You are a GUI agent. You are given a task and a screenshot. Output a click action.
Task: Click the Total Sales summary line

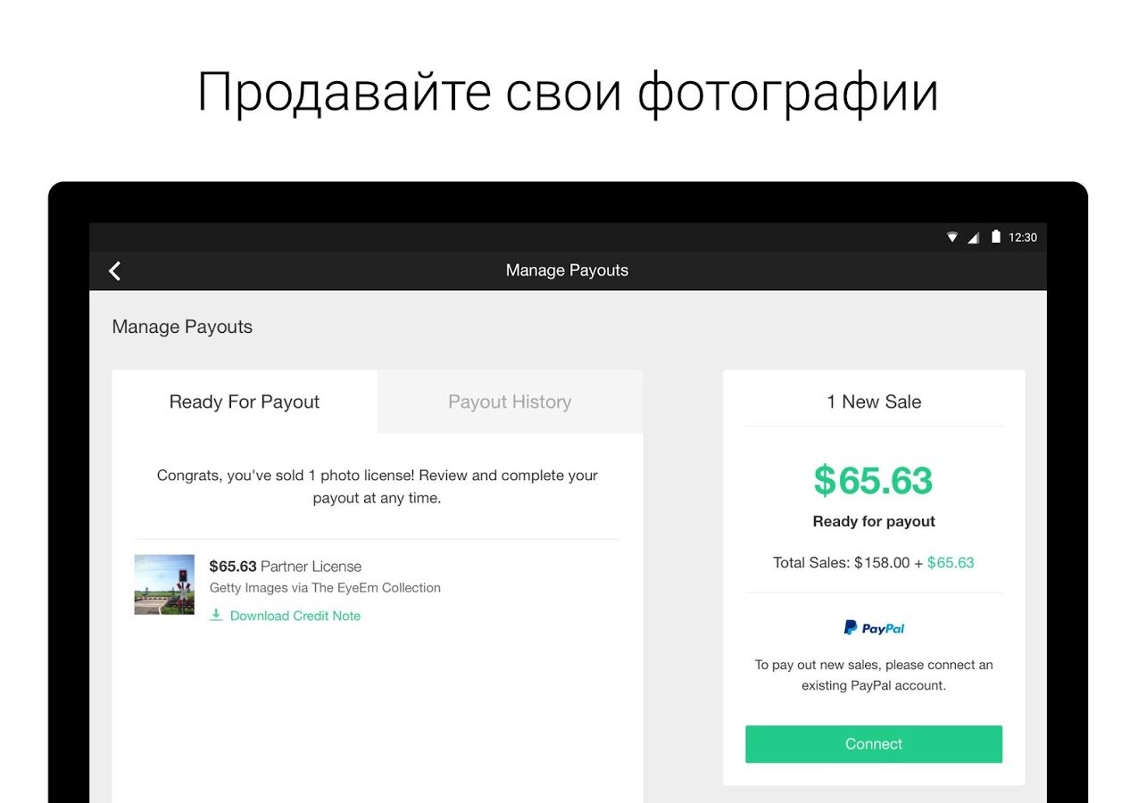pos(874,563)
